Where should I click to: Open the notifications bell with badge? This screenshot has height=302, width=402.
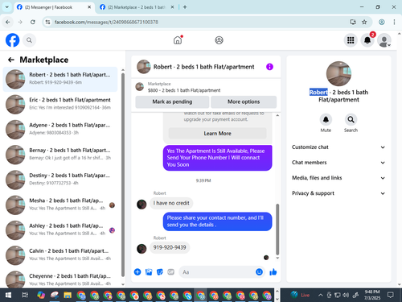click(x=367, y=40)
